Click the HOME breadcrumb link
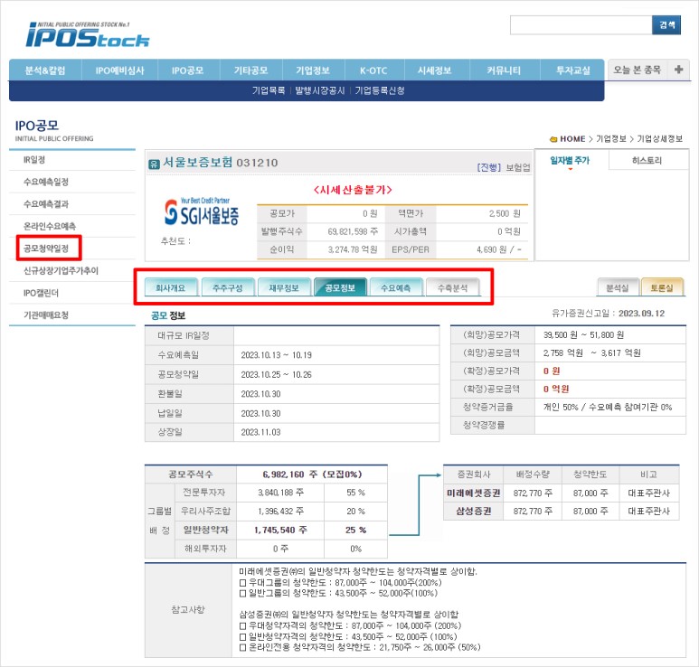 572,139
